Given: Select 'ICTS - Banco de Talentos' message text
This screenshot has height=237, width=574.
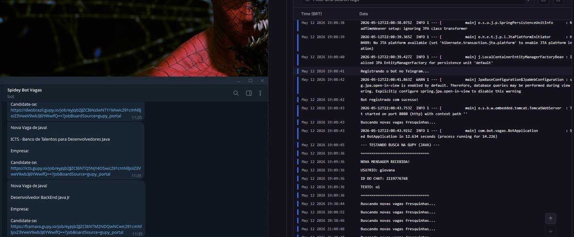Looking at the screenshot, I should 60,139.
